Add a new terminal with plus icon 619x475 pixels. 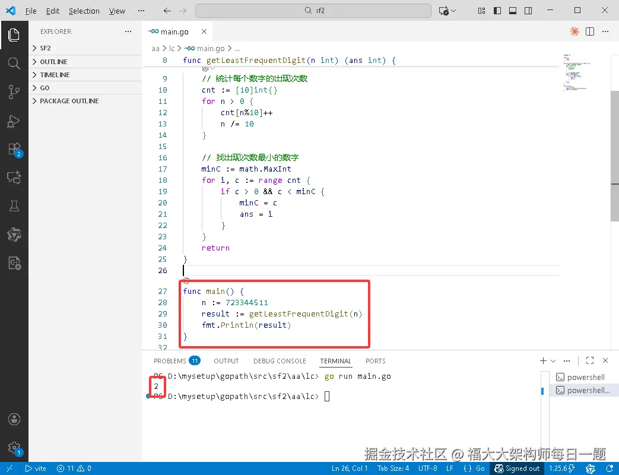coord(543,360)
